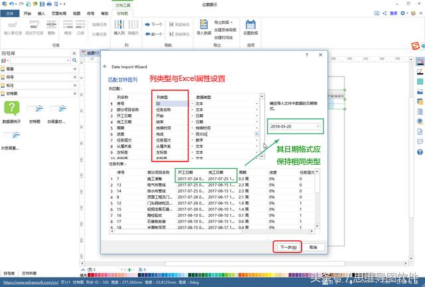Click the save icon in quick access toolbar

coord(42,4)
